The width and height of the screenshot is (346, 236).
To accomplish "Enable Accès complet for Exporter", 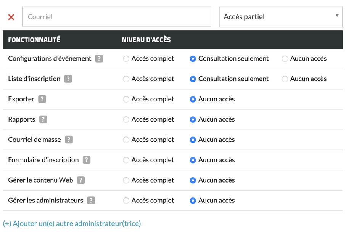I will [126, 99].
